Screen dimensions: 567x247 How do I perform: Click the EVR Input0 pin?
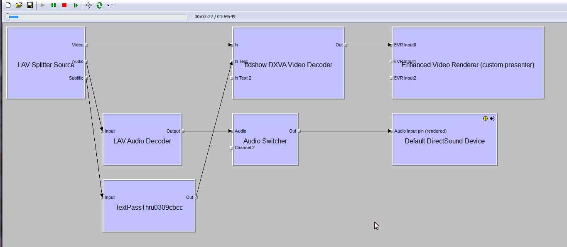(391, 45)
